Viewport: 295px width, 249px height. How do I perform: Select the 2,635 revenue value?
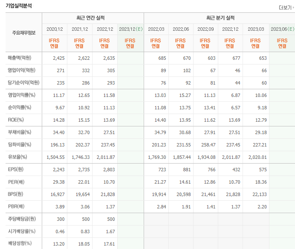tap(109, 58)
